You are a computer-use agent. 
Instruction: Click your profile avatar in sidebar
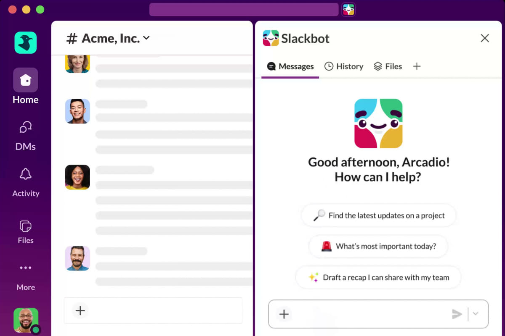(26, 320)
